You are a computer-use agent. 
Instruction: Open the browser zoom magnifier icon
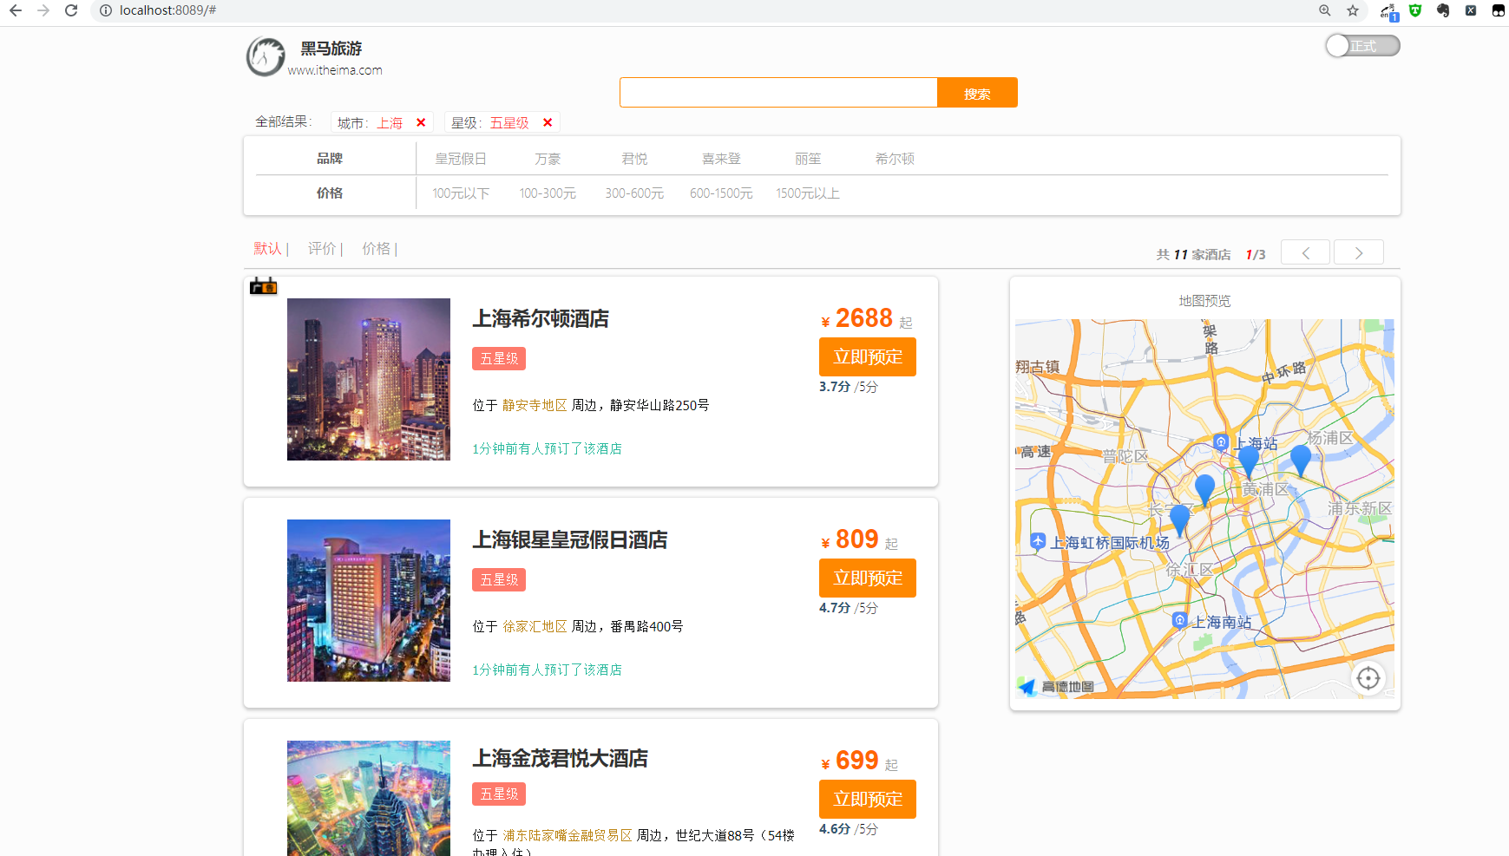[1325, 10]
